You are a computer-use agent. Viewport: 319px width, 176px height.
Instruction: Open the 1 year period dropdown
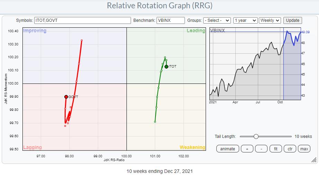[245, 20]
